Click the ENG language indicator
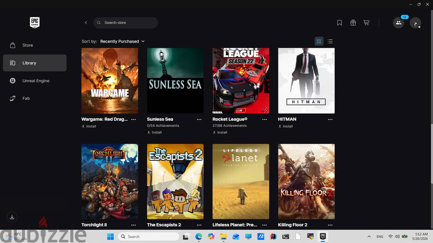Screen dimensions: 433x243 [380, 237]
